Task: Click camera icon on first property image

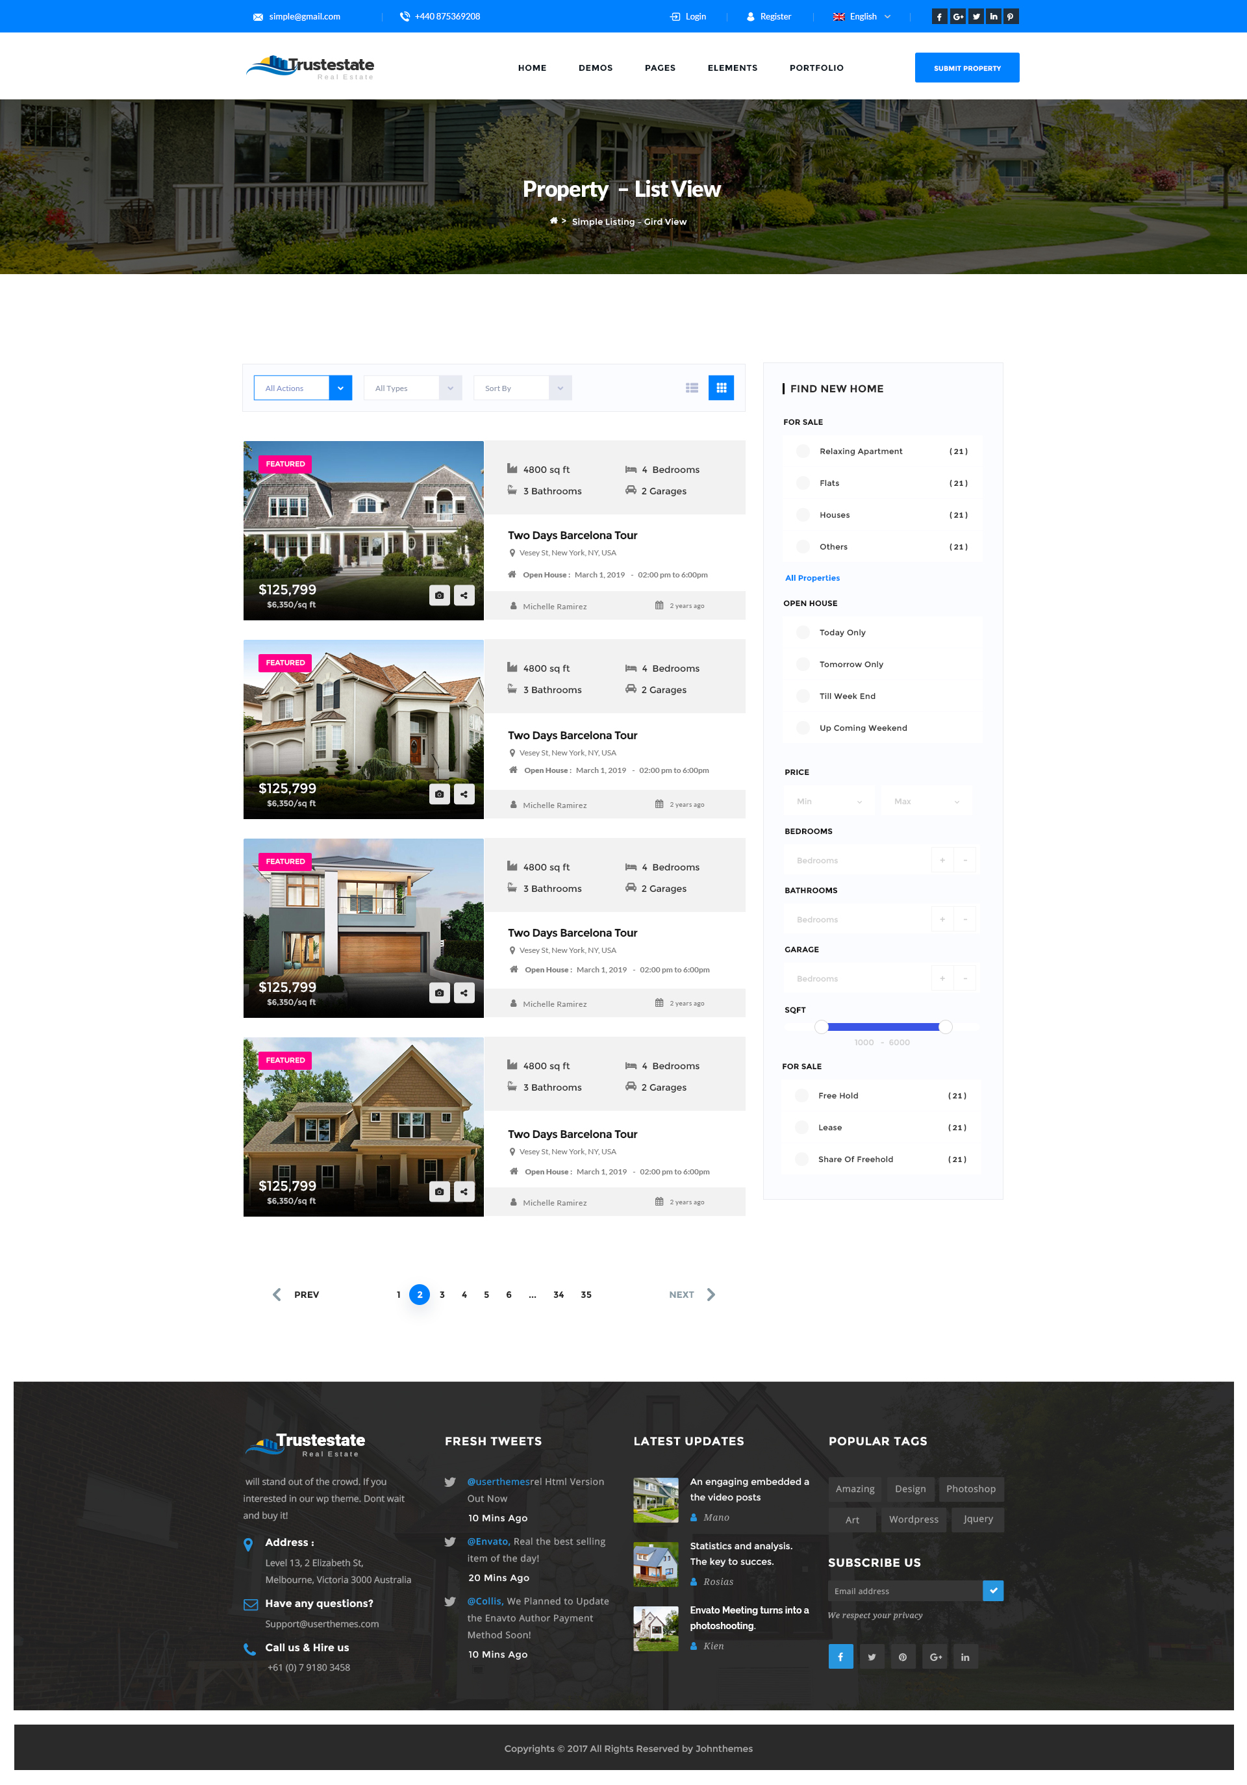Action: tap(439, 596)
